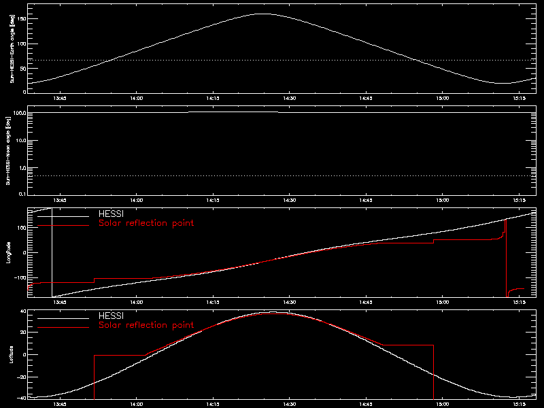Click 14:15 tick under Sun-HESSI-Earth plot
The image size is (544, 408).
tap(213, 99)
